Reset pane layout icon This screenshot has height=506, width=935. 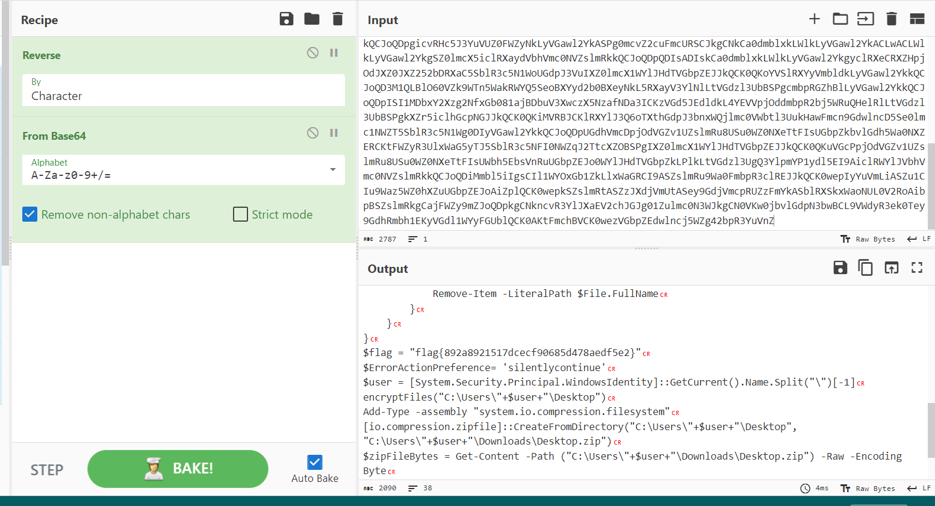(917, 19)
